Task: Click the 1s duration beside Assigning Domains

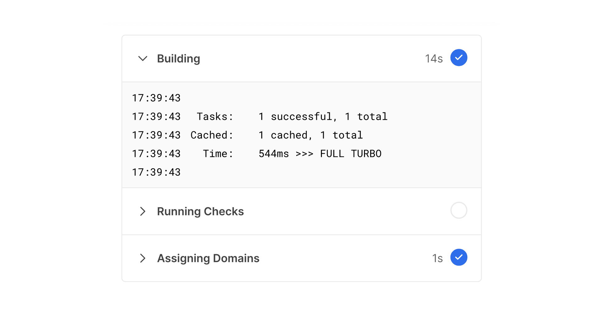Action: pyautogui.click(x=437, y=258)
